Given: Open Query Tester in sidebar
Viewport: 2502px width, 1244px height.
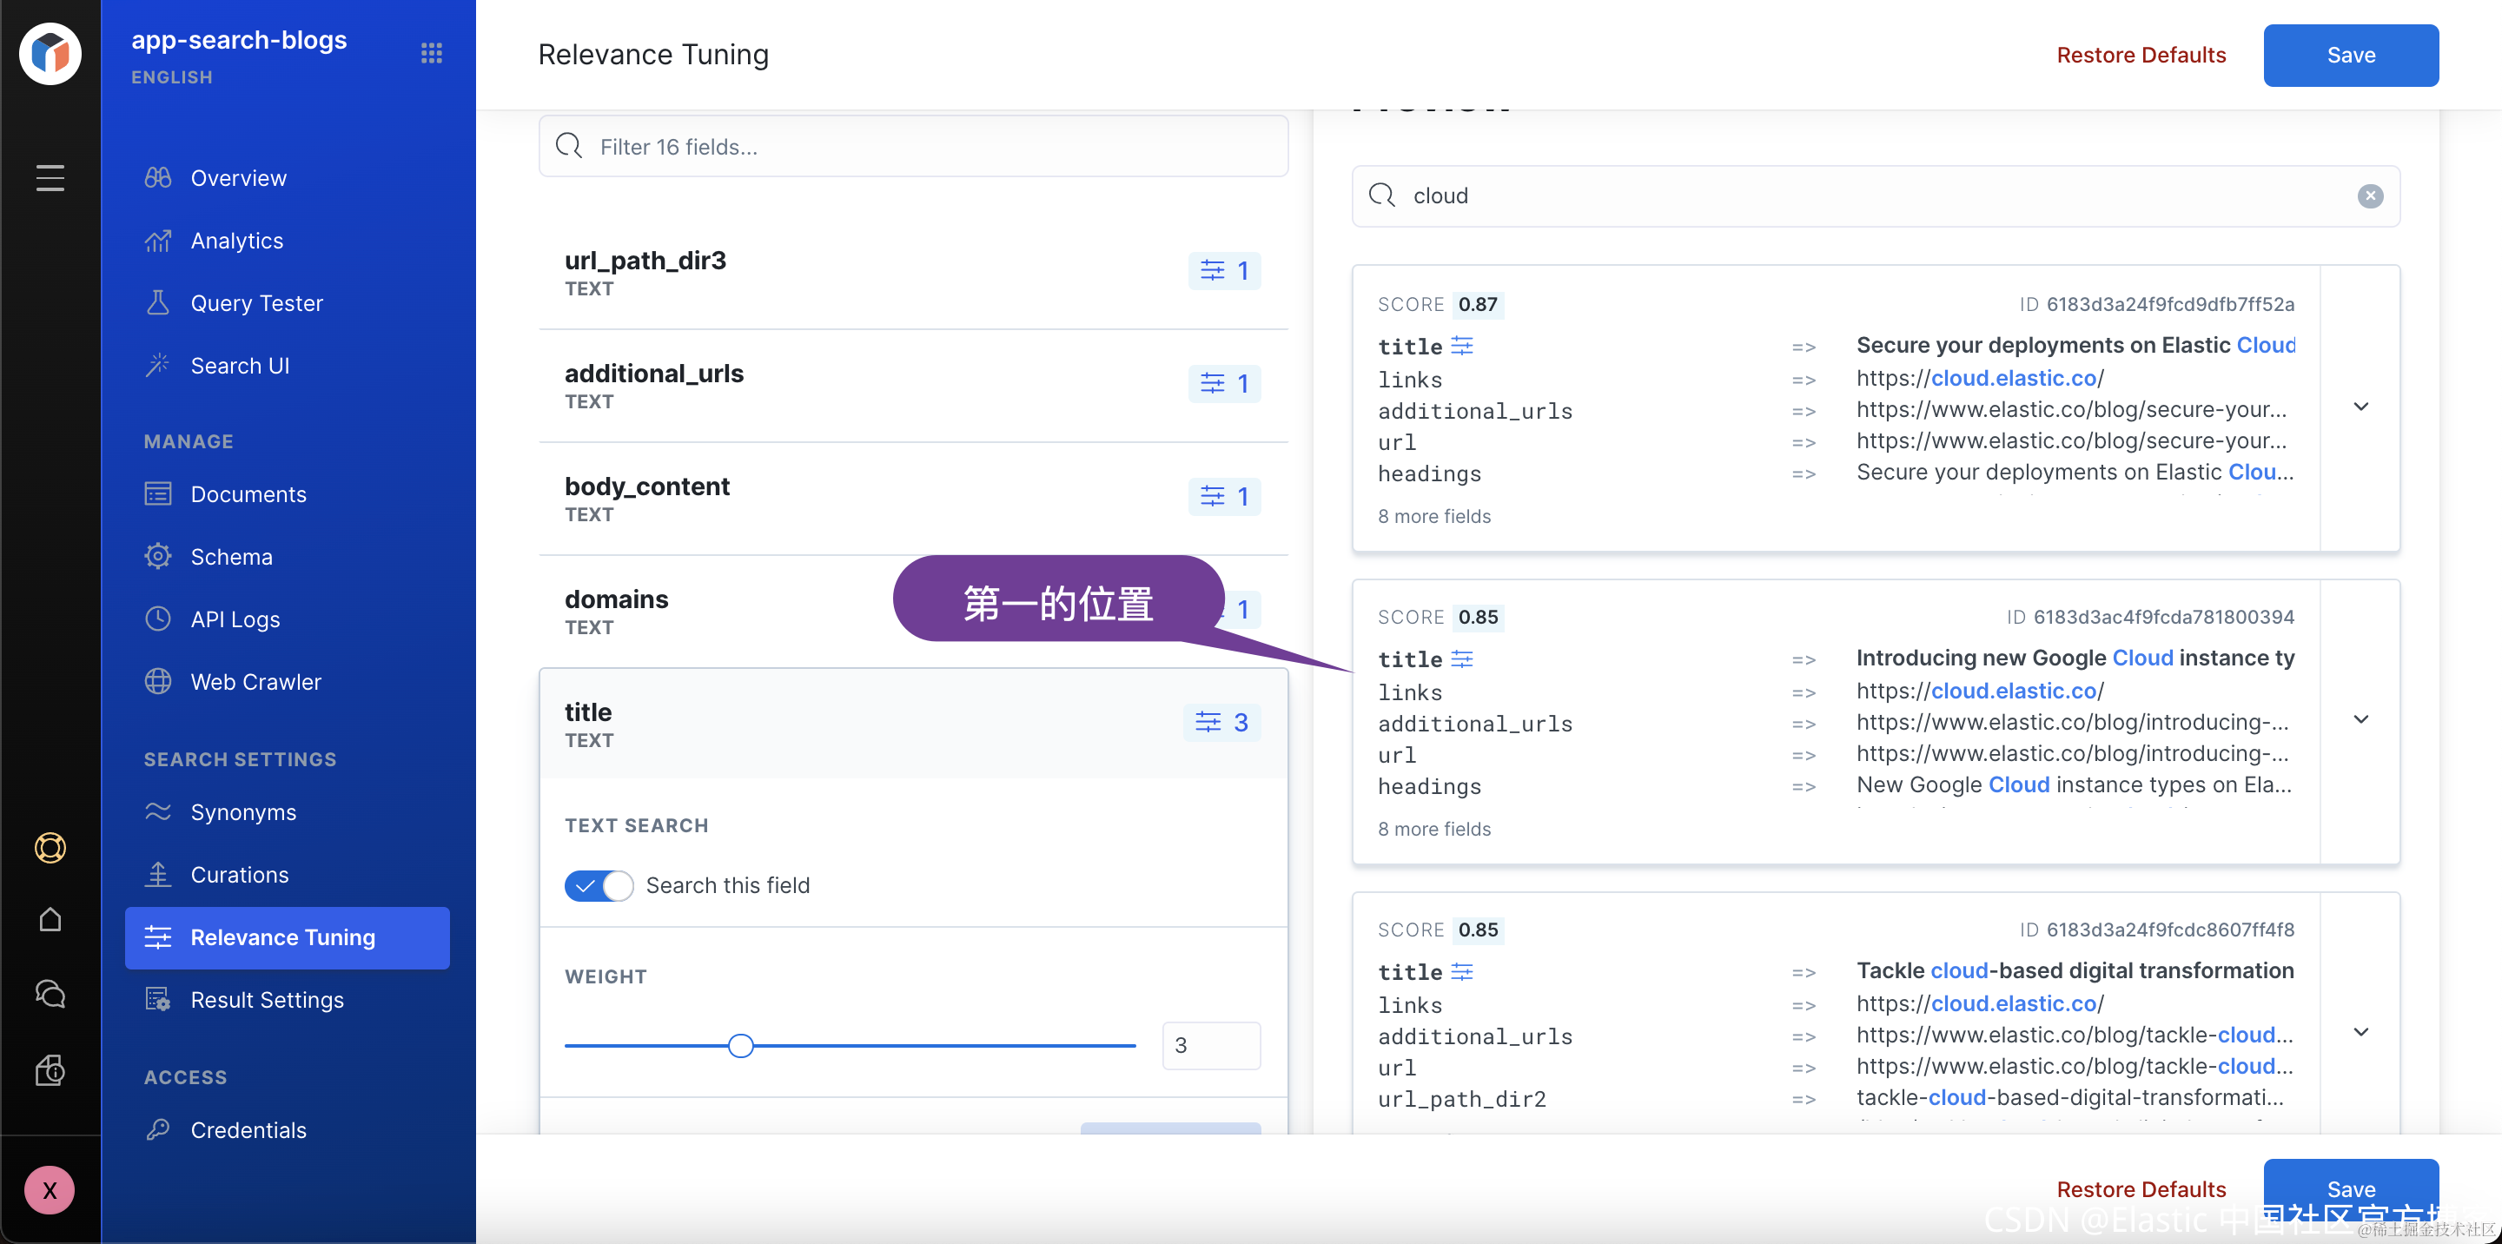Looking at the screenshot, I should pos(256,303).
